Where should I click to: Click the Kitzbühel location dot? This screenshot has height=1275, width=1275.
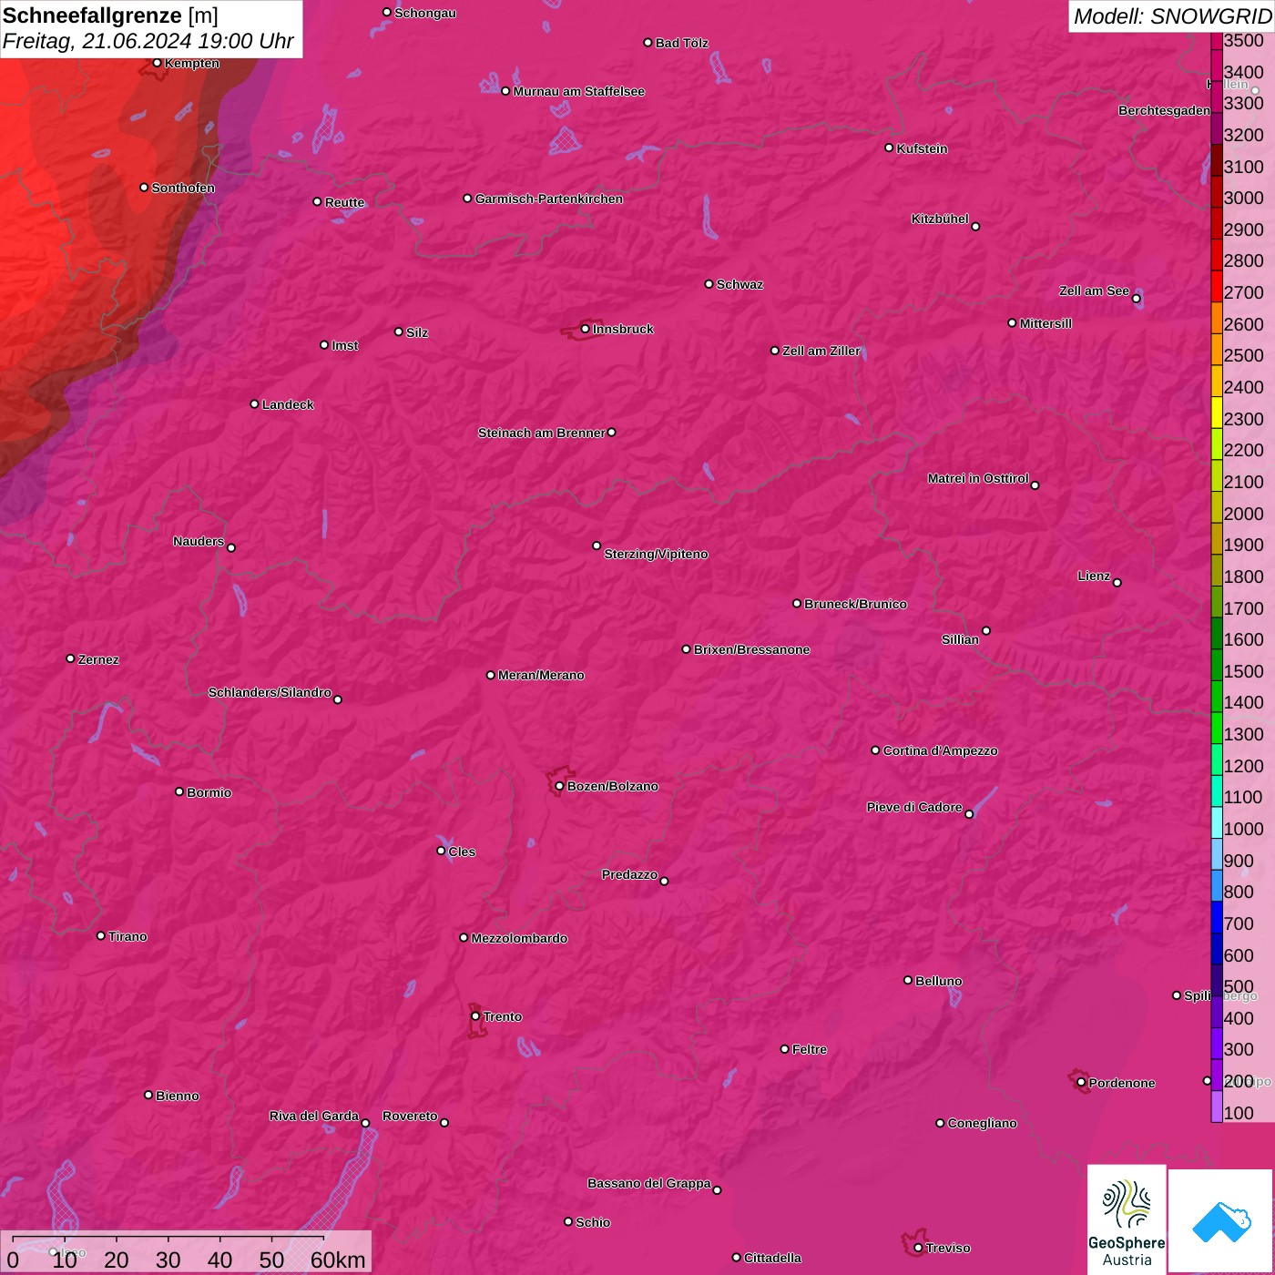click(x=975, y=227)
